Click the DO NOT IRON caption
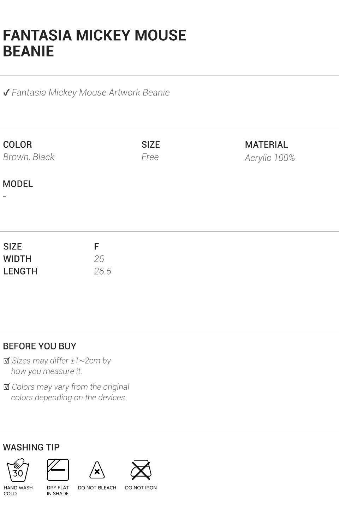The width and height of the screenshot is (339, 530). pos(141,488)
